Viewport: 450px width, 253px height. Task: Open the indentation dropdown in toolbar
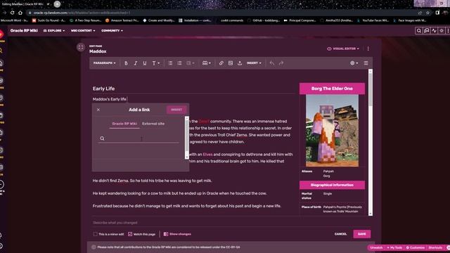click(x=191, y=63)
